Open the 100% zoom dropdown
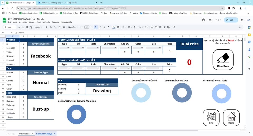 coord(38,27)
